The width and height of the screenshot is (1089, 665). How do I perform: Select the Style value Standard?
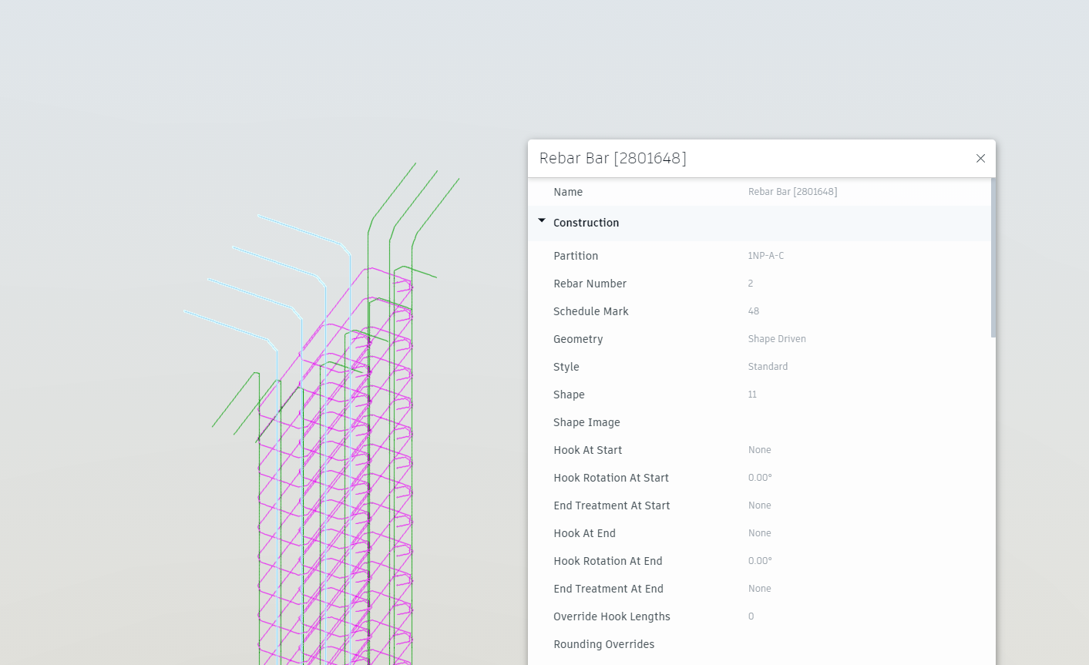point(768,366)
